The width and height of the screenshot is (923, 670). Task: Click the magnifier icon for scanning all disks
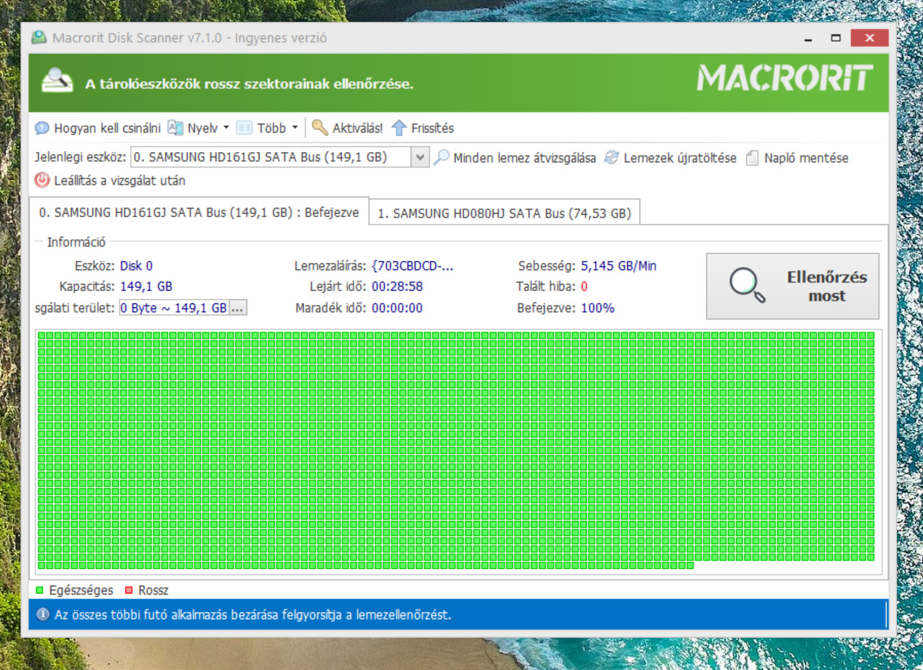tap(442, 157)
